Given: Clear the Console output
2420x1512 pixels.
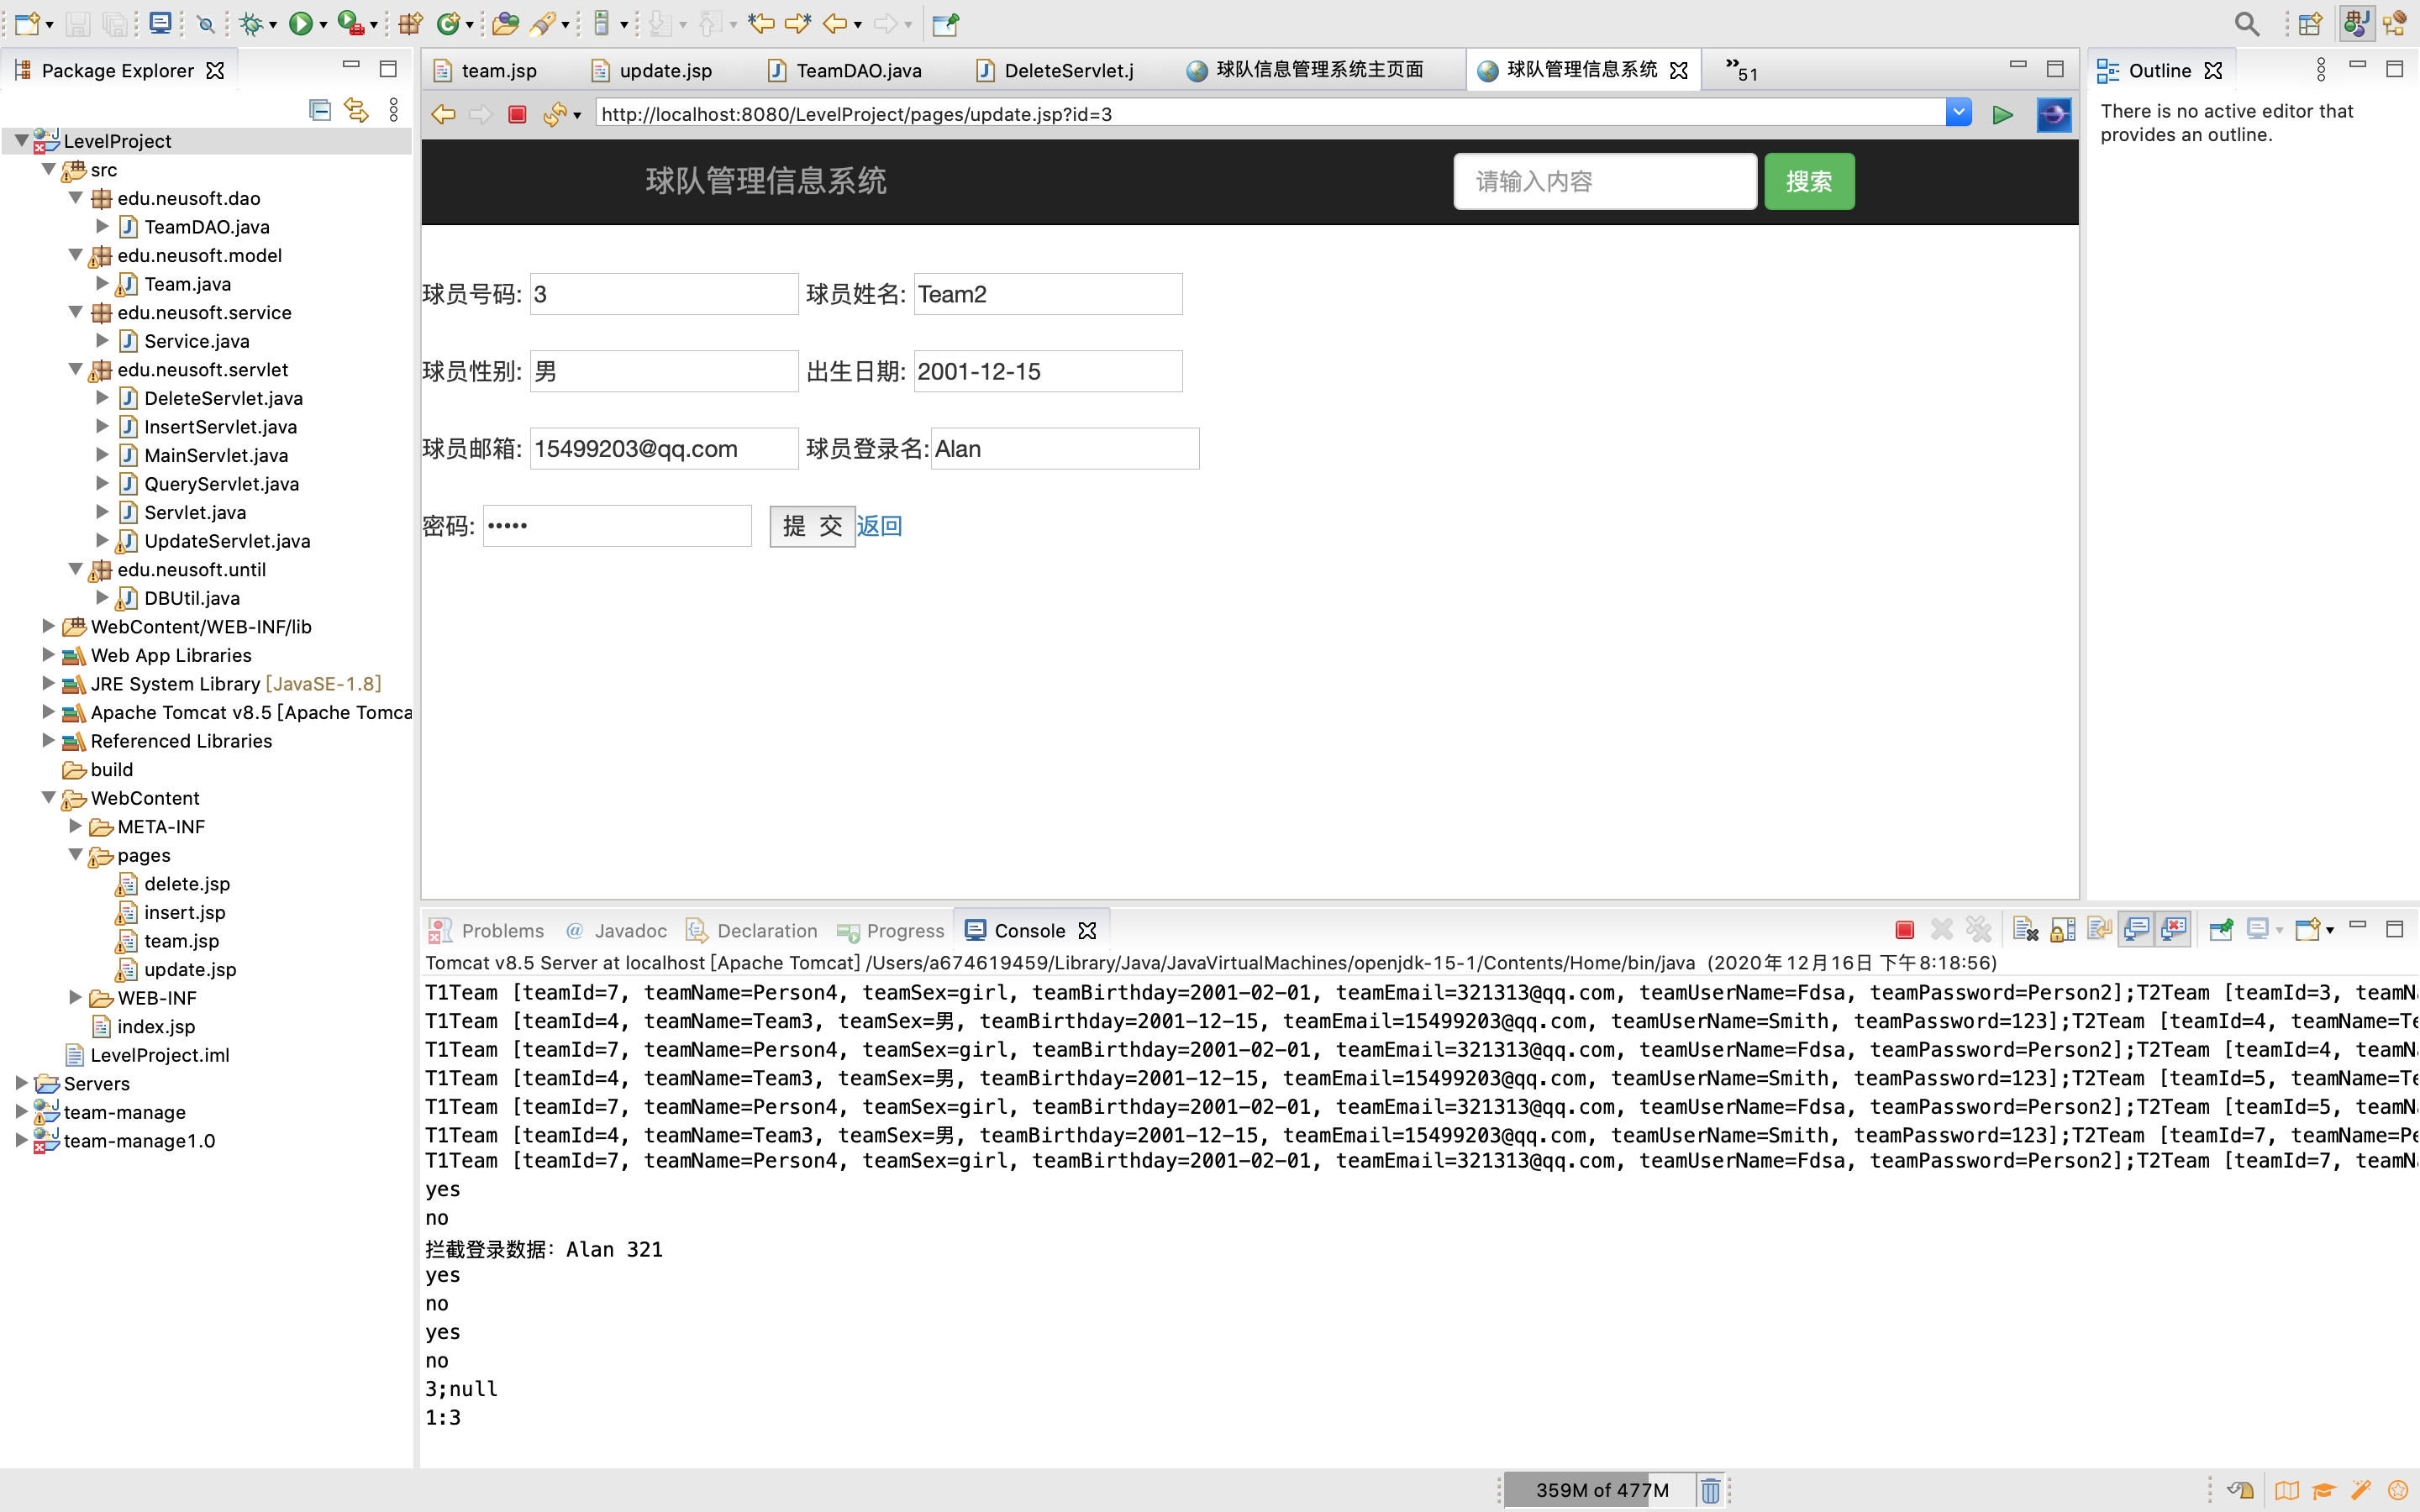Looking at the screenshot, I should (2025, 930).
